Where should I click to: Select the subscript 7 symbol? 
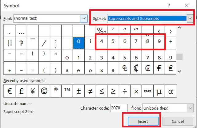pos(148,55)
